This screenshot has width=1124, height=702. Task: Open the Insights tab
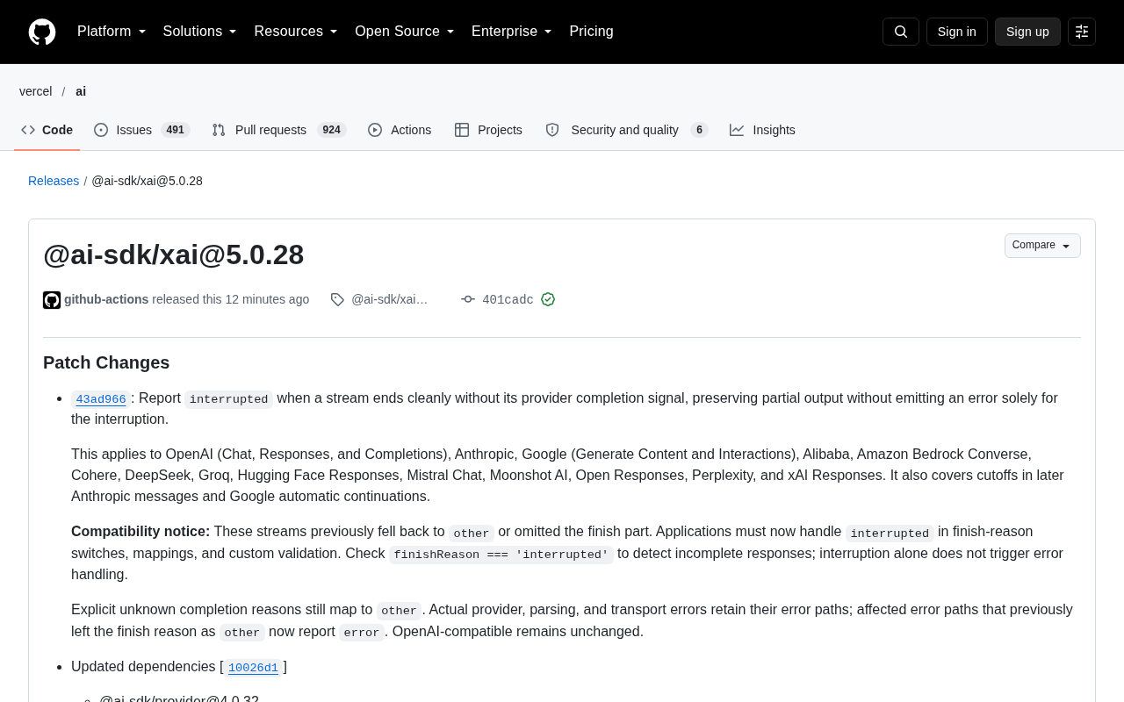[x=763, y=130]
